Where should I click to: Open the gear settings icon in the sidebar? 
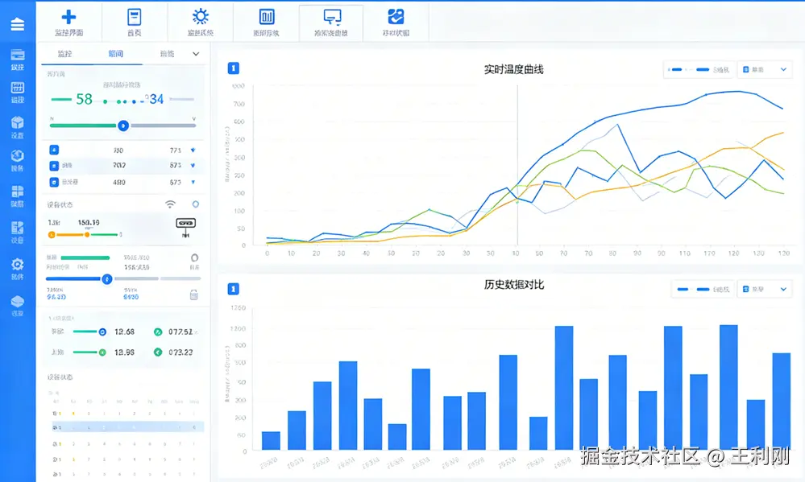coord(18,264)
